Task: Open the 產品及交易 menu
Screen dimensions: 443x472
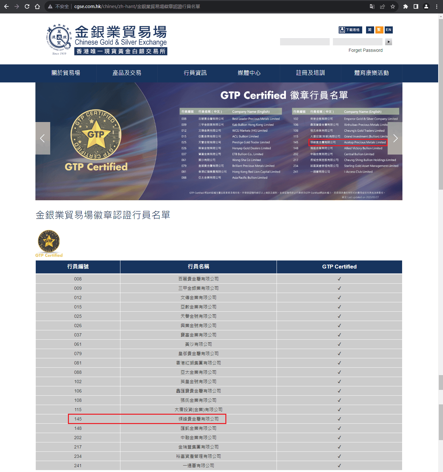Action: [x=127, y=73]
